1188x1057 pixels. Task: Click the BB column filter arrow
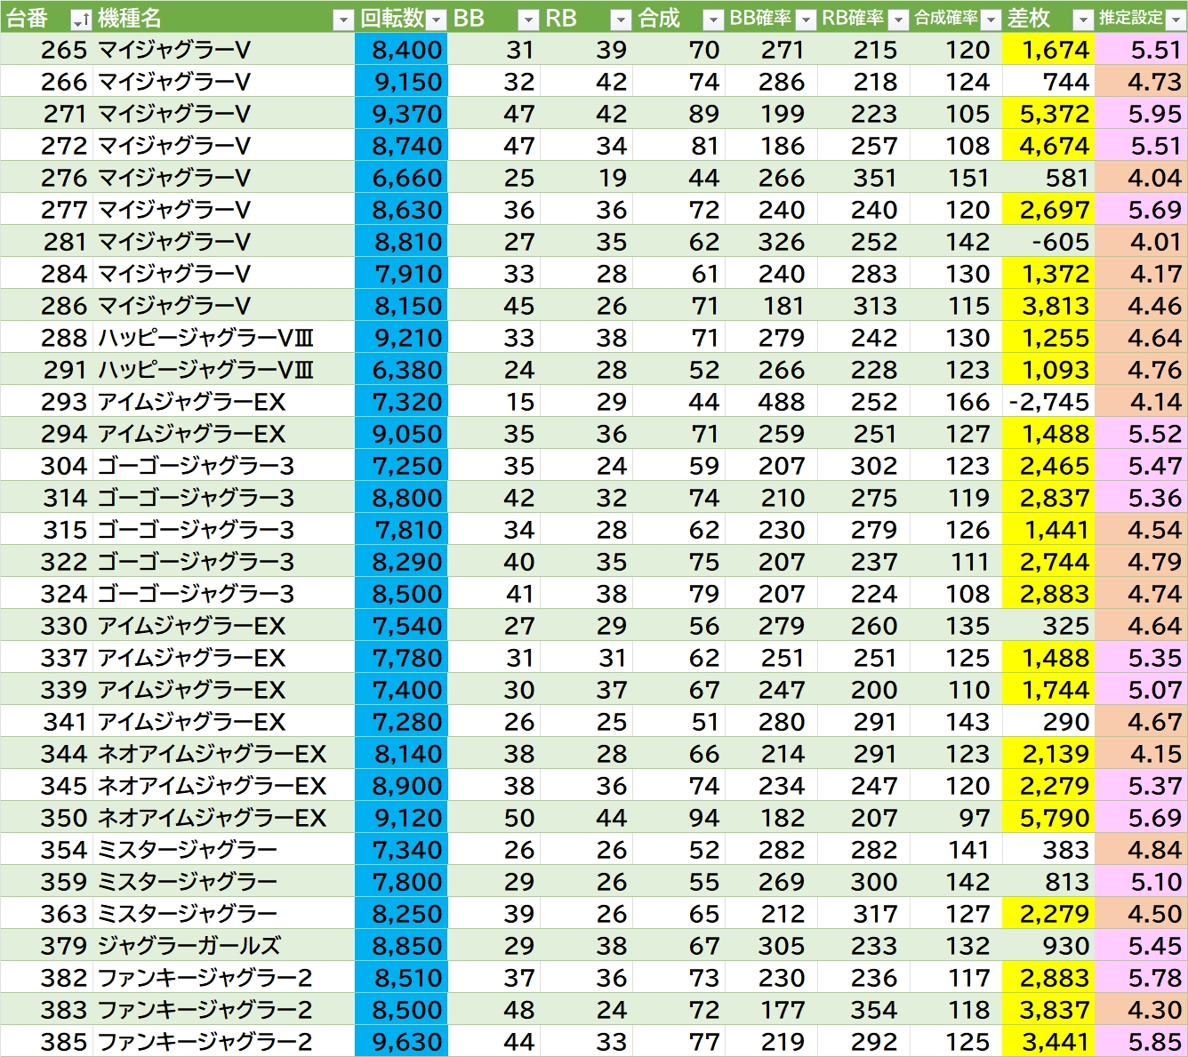(x=528, y=19)
